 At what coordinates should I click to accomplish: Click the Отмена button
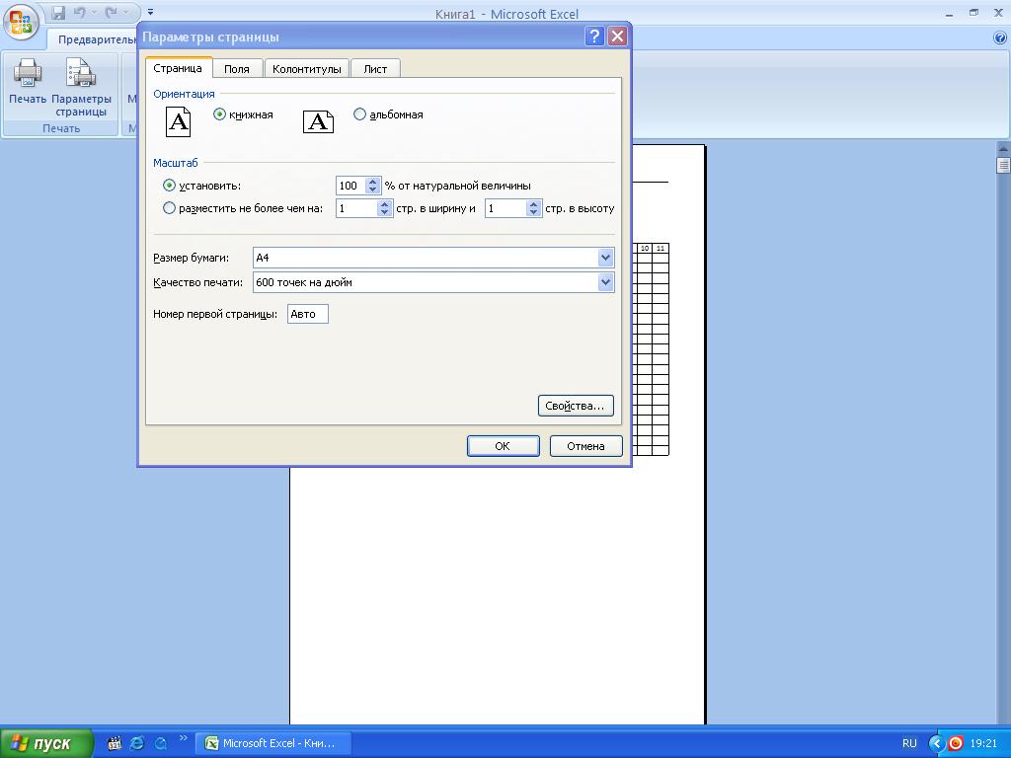click(x=585, y=446)
